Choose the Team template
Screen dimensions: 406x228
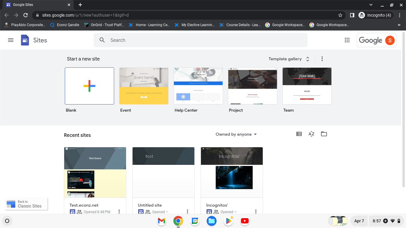307,86
